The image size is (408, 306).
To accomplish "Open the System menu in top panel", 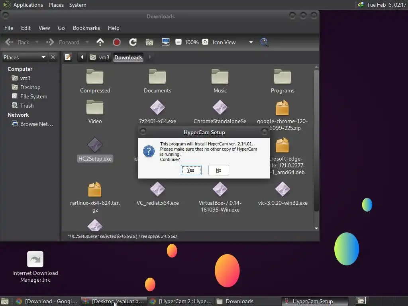I will [x=78, y=5].
